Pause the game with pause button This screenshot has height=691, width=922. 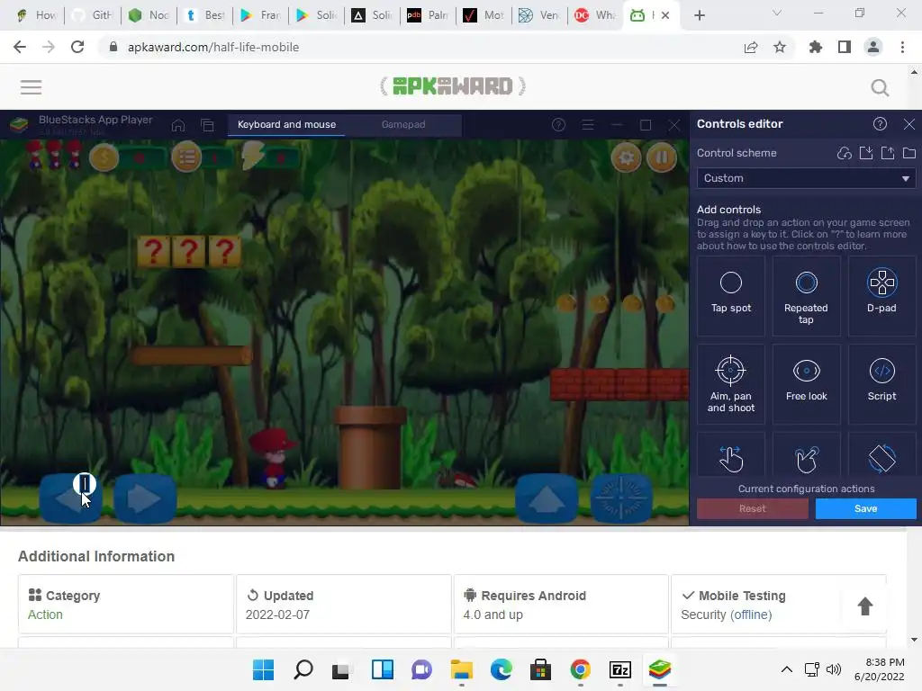tap(662, 158)
